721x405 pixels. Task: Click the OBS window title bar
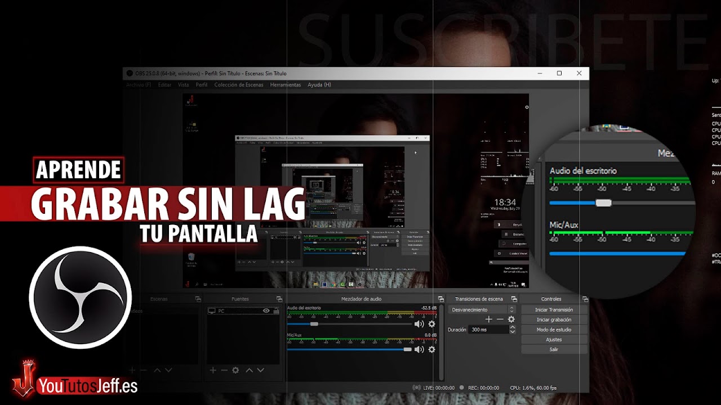355,73
